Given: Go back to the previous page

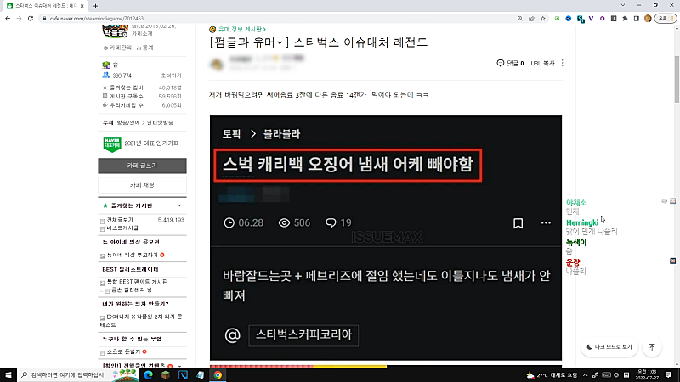Looking at the screenshot, I should 8,19.
